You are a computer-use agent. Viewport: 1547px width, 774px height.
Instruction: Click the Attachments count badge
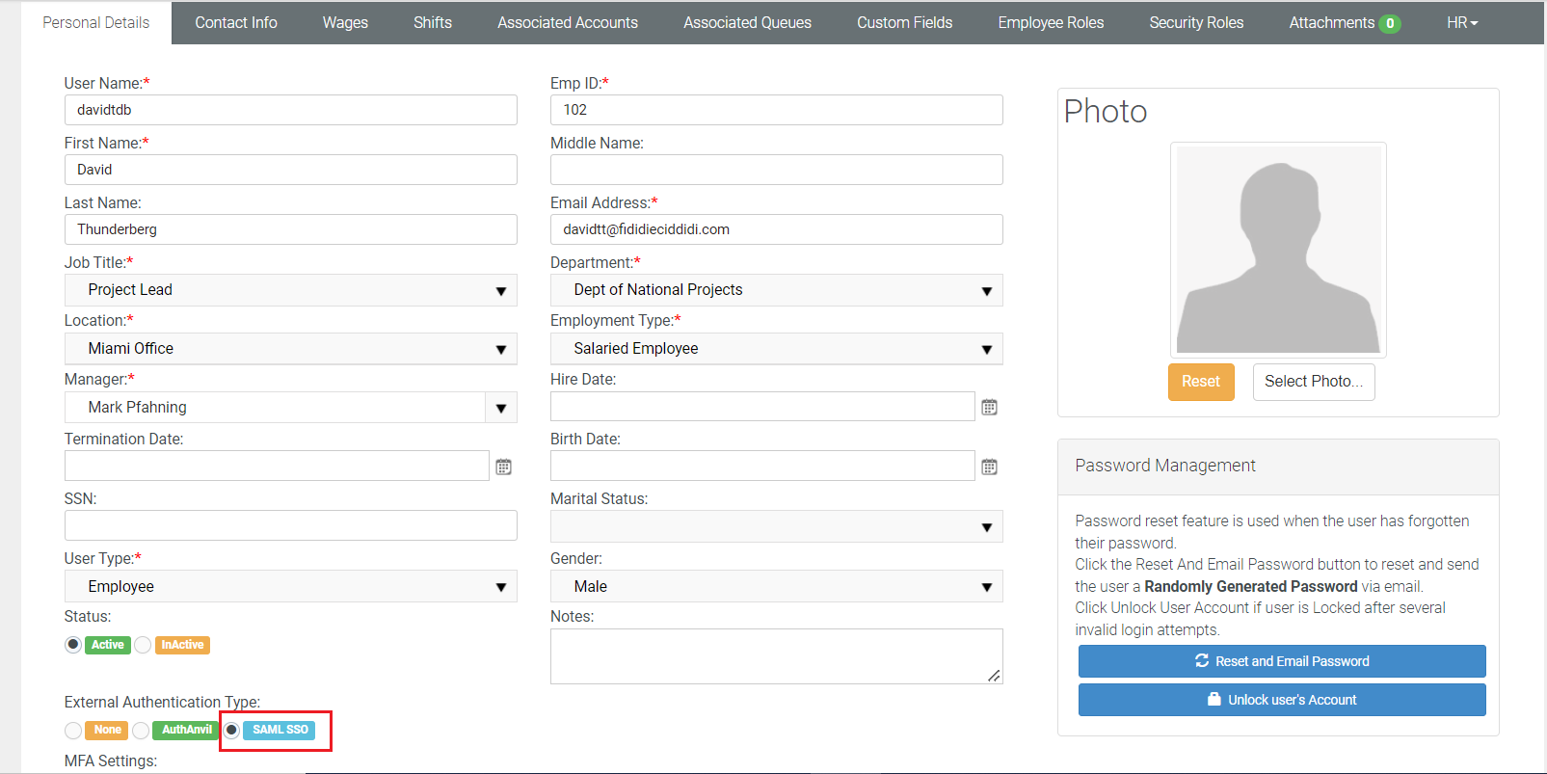[x=1390, y=23]
